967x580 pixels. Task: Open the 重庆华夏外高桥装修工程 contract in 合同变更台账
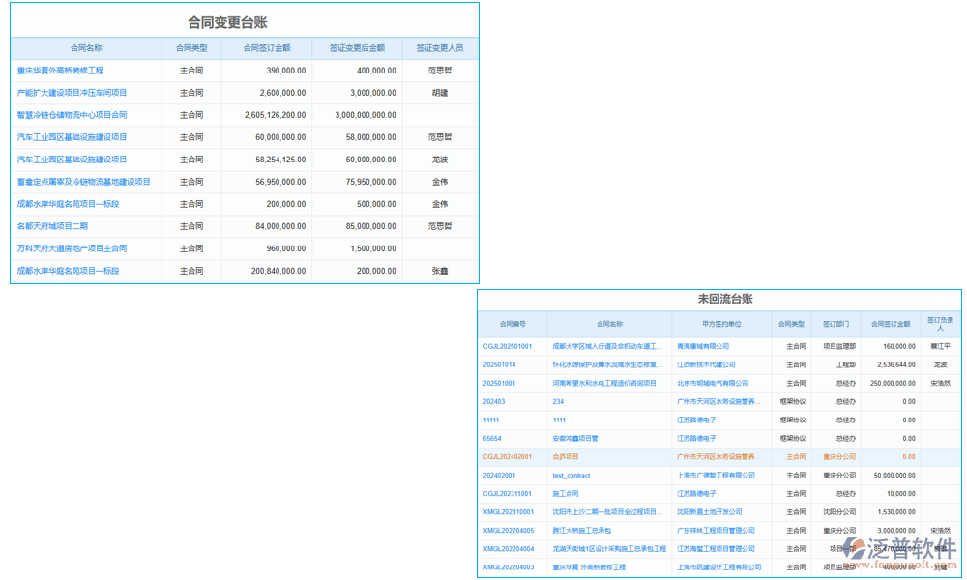coord(60,71)
